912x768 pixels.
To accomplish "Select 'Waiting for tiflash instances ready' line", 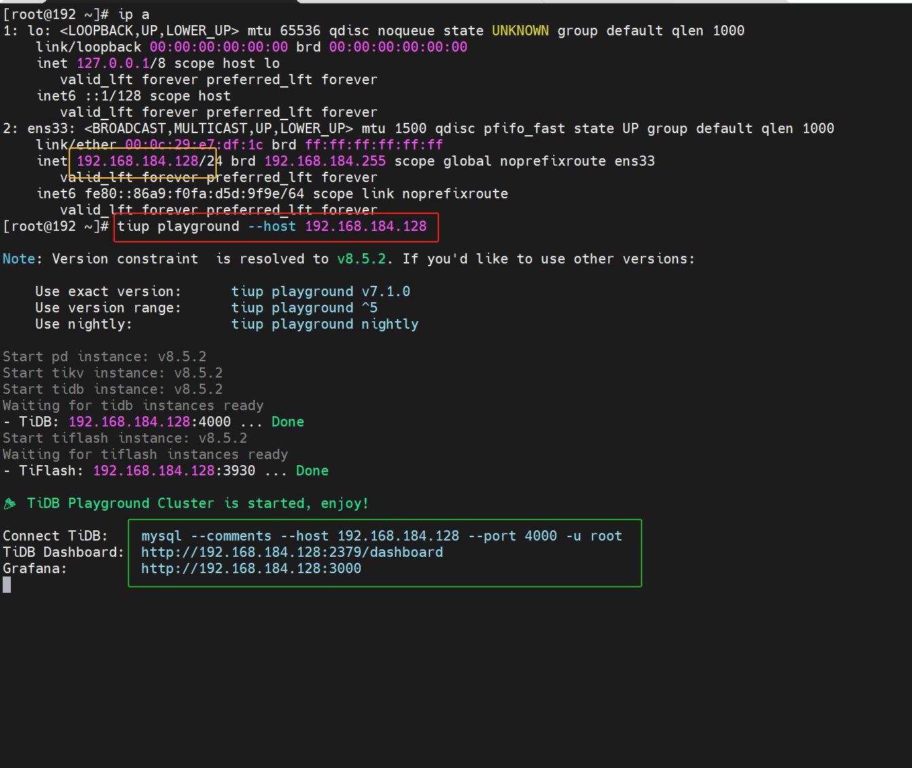I will coord(145,454).
